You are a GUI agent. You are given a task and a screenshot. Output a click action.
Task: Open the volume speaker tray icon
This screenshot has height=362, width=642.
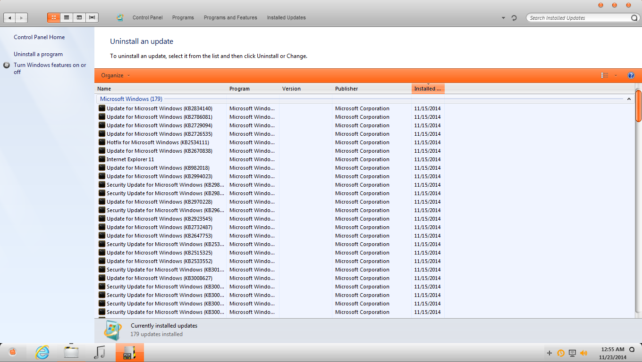coord(583,353)
